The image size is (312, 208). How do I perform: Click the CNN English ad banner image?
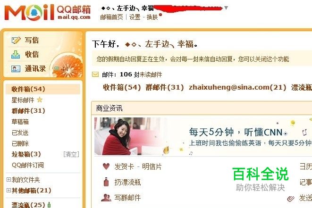coord(203,136)
